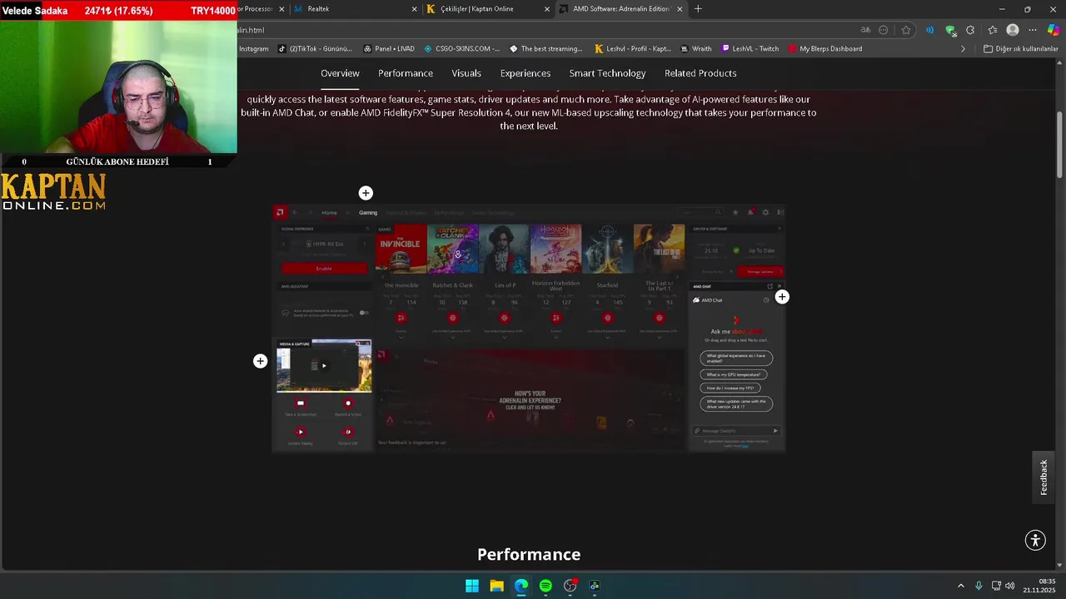
Task: Open the browser extensions puzzle icon
Action: [x=970, y=30]
